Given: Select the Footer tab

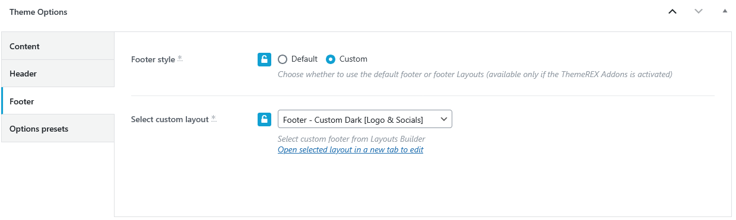Looking at the screenshot, I should click(x=58, y=101).
